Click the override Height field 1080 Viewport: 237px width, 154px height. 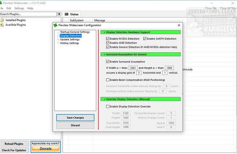click(x=126, y=118)
